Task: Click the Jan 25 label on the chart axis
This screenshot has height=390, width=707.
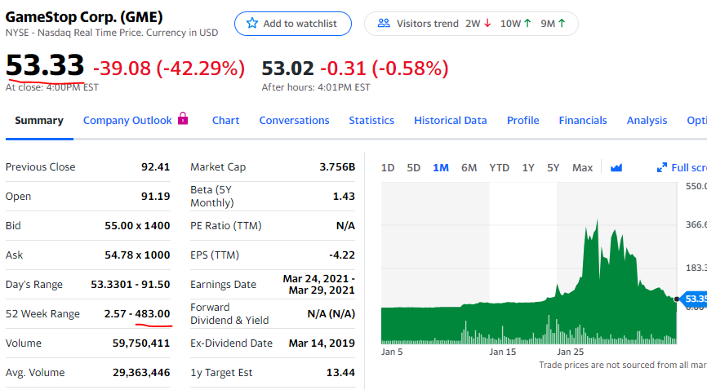Action: click(x=571, y=352)
